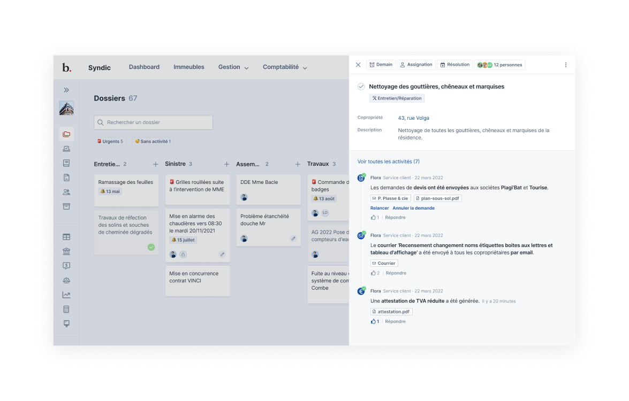Click the lock icon on Mise en alarme card

coord(183,255)
